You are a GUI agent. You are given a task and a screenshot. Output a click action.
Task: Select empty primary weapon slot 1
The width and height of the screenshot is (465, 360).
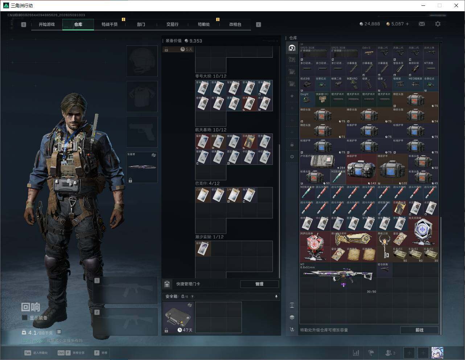[125, 291]
